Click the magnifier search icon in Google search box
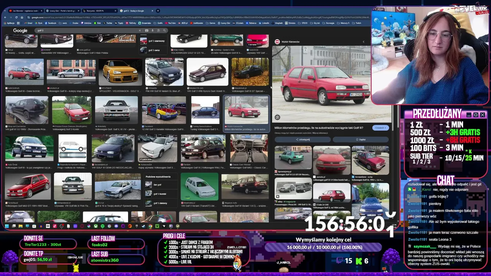Image resolution: width=491 pixels, height=276 pixels. tap(165, 30)
